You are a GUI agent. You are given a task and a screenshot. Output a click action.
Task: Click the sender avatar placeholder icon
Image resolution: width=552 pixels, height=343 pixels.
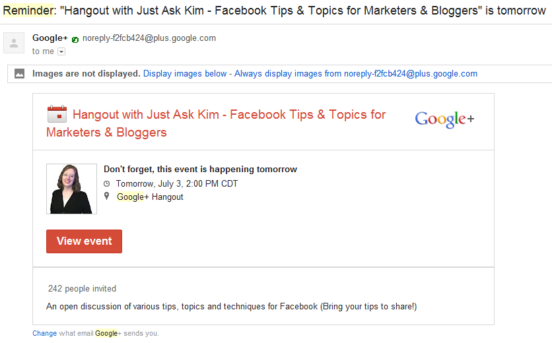[x=14, y=43]
